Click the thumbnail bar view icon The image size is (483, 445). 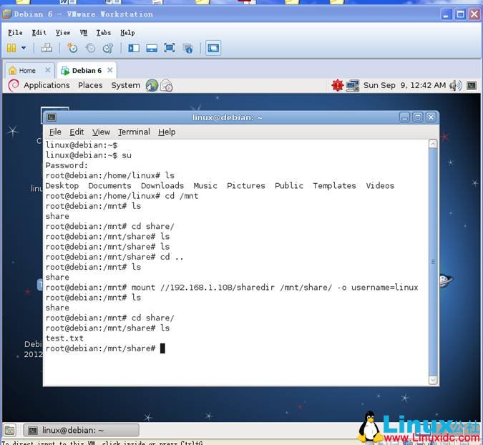(x=152, y=48)
